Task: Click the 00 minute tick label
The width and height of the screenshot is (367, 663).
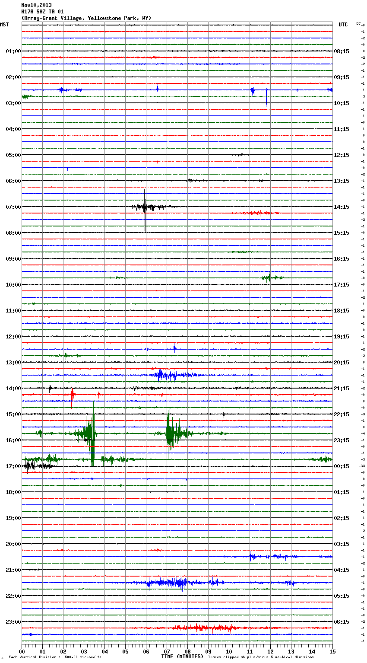Action: pos(22,651)
